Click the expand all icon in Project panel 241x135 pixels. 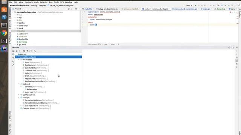72,9
